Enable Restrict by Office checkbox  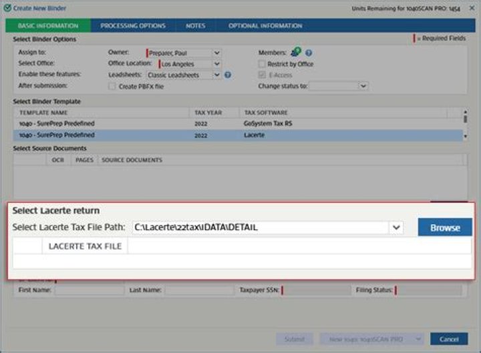click(263, 64)
